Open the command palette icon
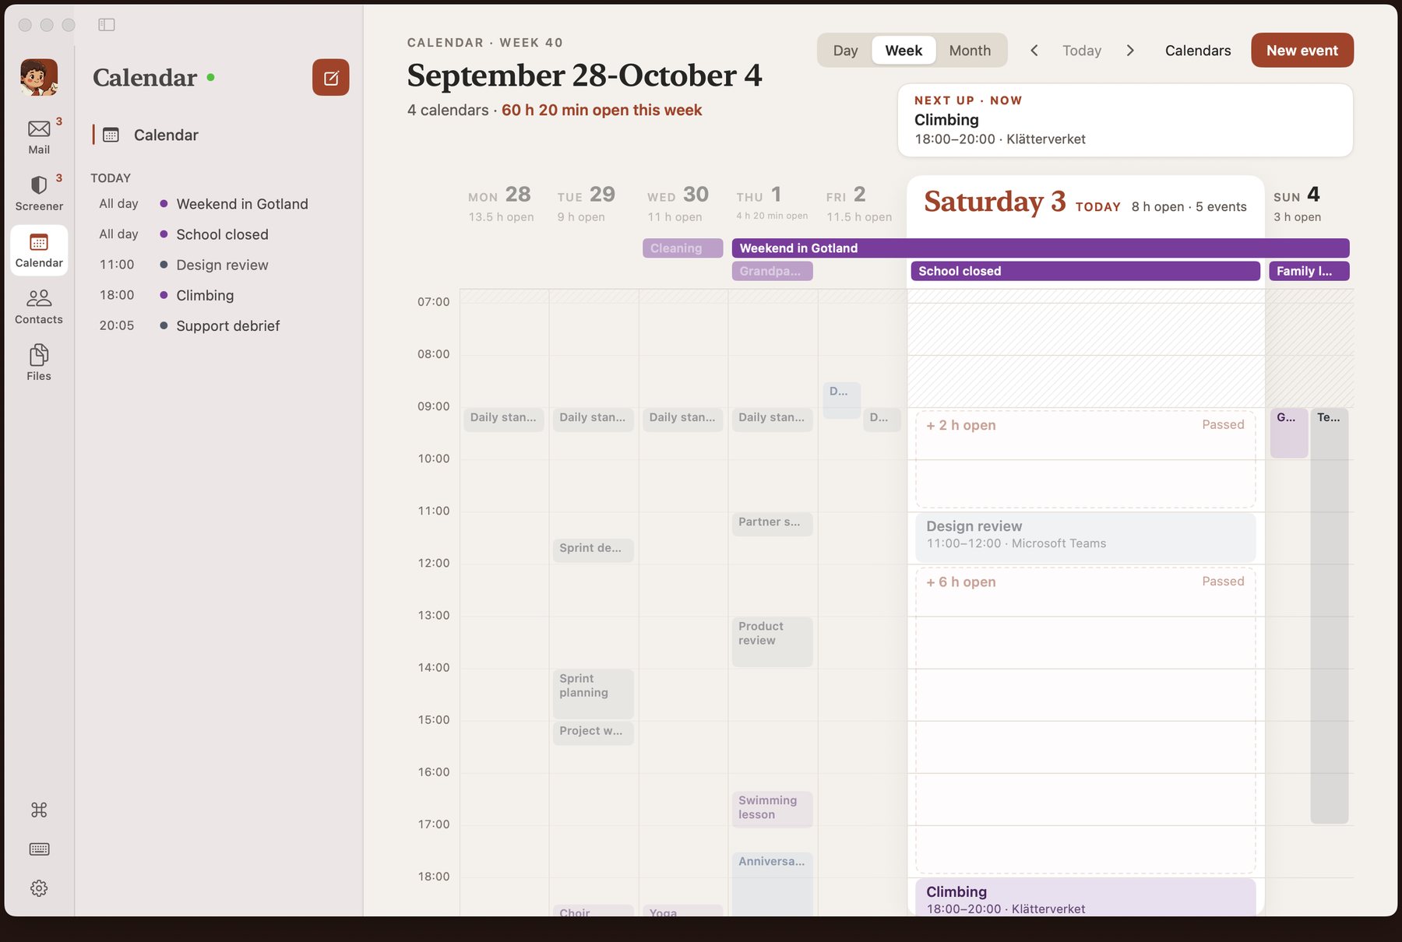Viewport: 1402px width, 942px height. pyautogui.click(x=39, y=810)
